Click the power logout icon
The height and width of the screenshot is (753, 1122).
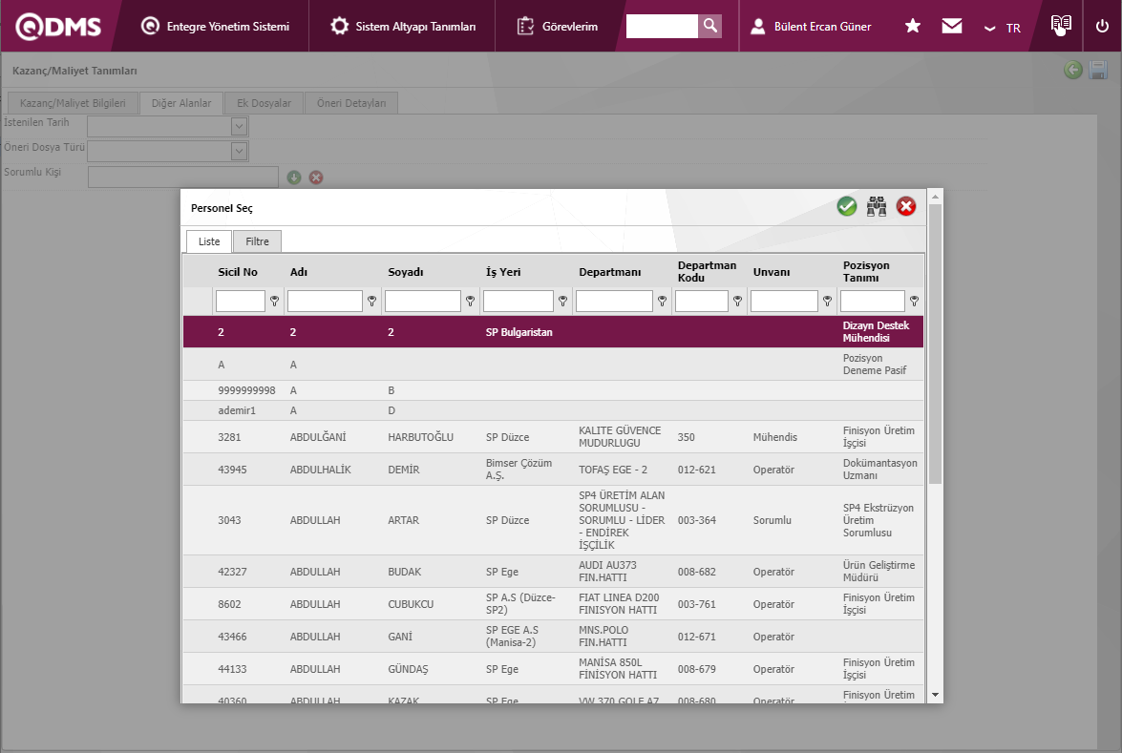(1102, 27)
